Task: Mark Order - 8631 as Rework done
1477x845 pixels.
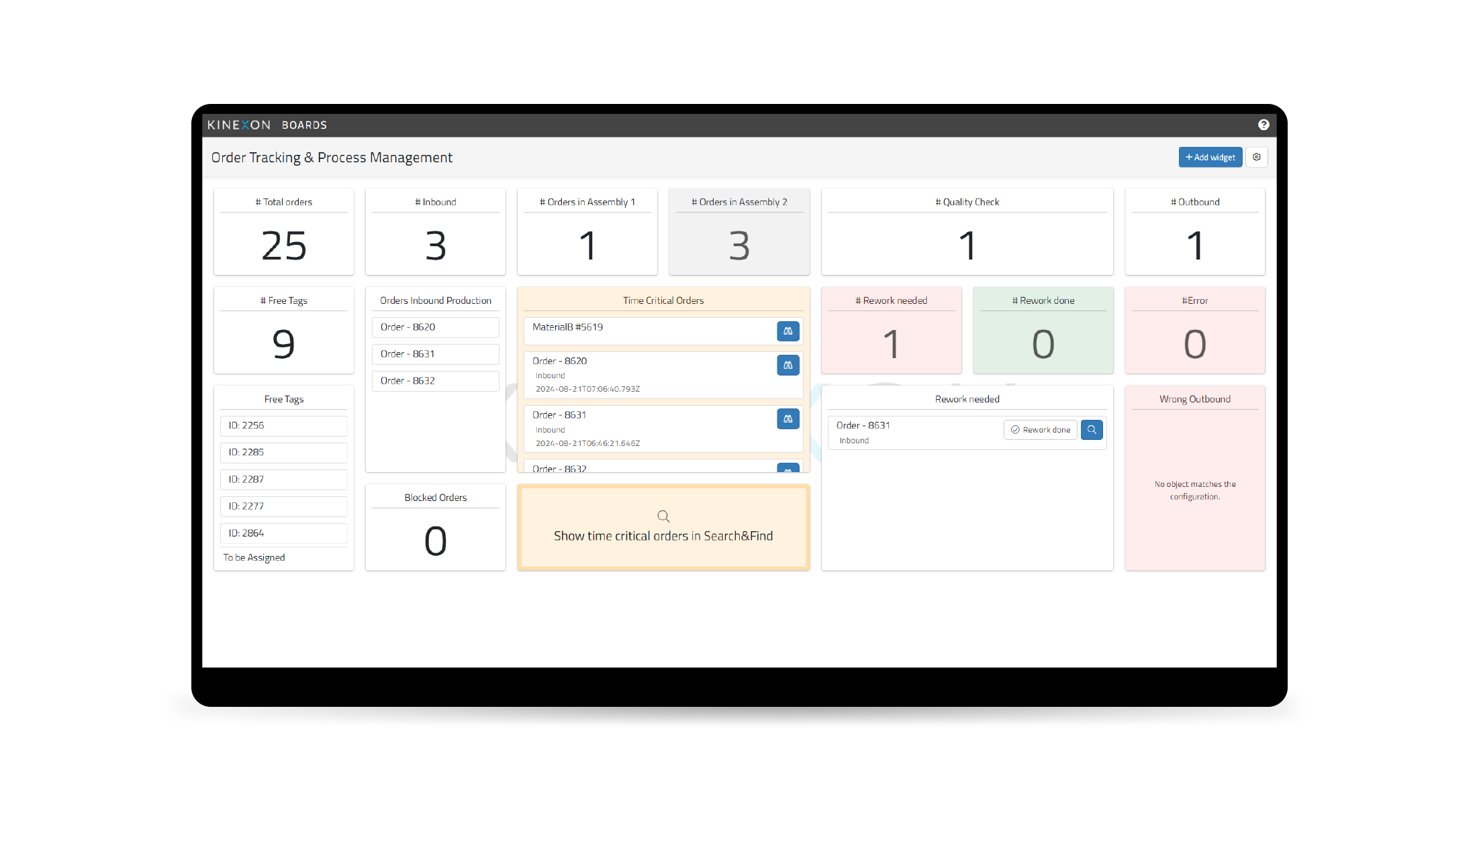Action: tap(1040, 429)
